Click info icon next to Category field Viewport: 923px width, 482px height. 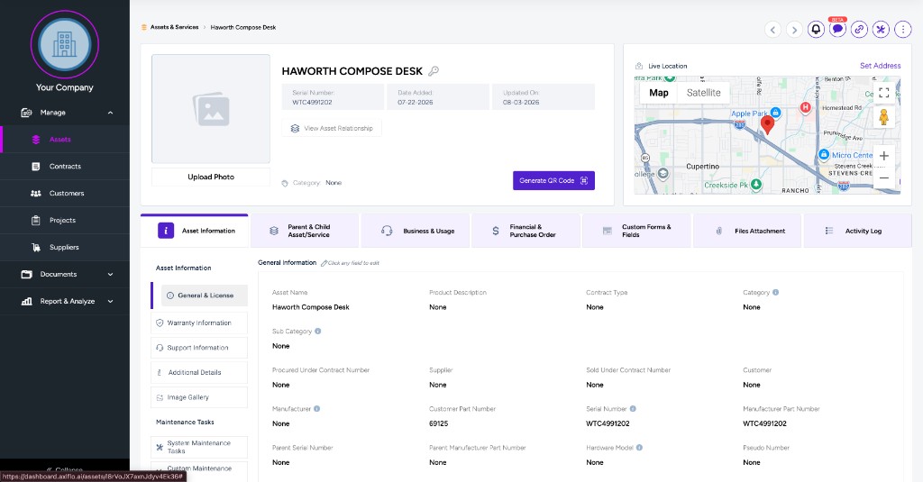[775, 293]
